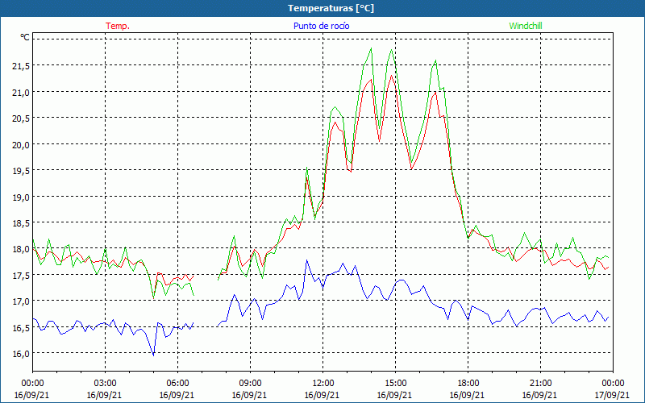
Task: Click the '21:00' time axis label
Action: 540,384
